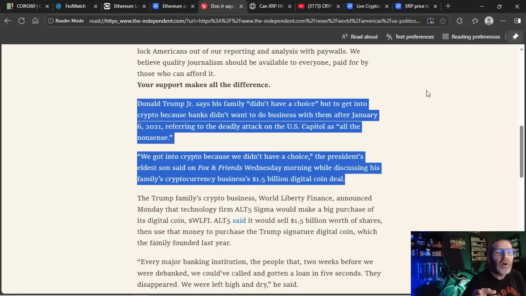Go back to the previous page
The width and height of the screenshot is (526, 296).
[8, 21]
